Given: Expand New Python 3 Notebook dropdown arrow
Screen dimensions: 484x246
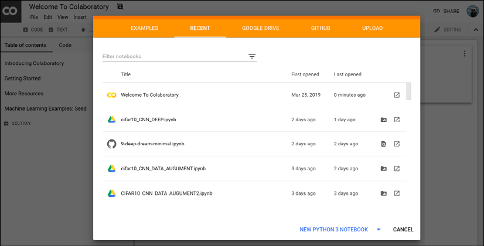Looking at the screenshot, I should point(379,230).
